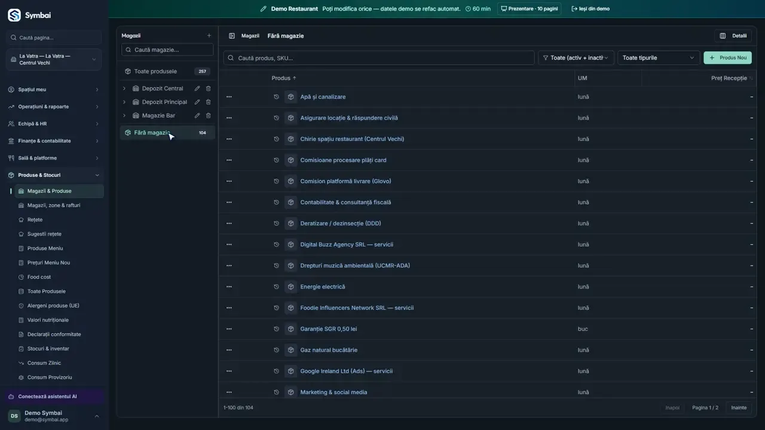
Task: Click Ieși din demo link
Action: [x=590, y=9]
